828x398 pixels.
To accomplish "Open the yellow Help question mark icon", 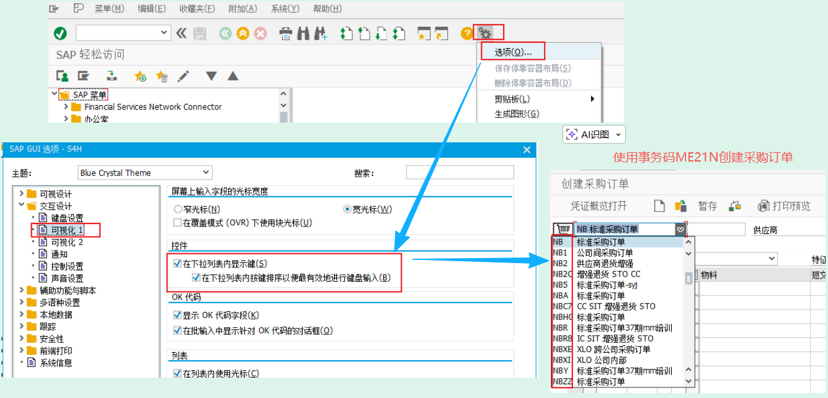I will tap(466, 33).
